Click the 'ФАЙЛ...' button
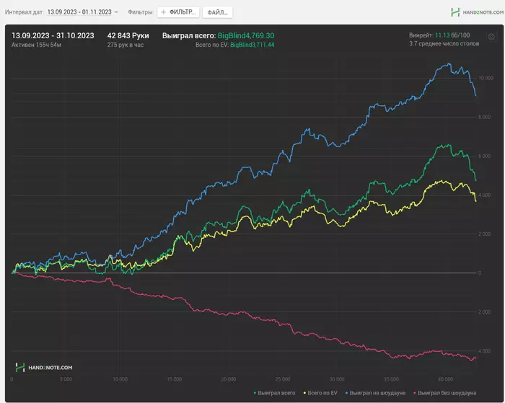Screen dimensions: 505x403 [x=217, y=12]
